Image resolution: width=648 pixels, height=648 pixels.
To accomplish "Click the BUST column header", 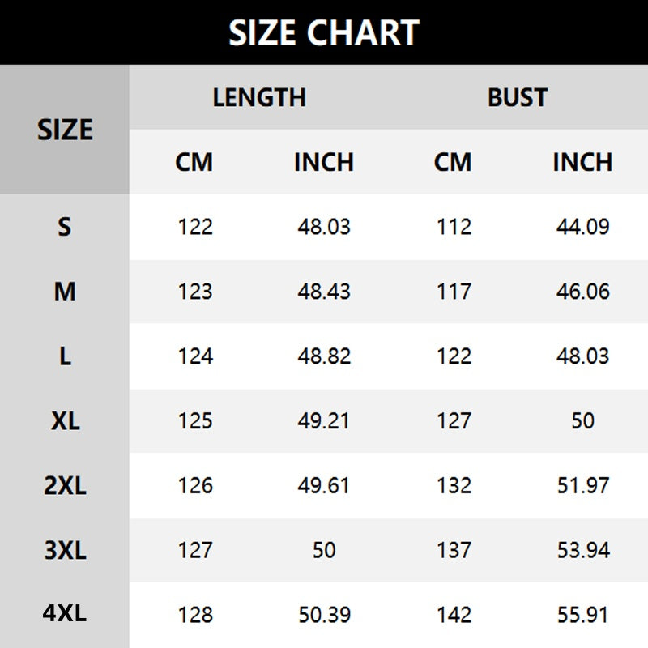I will click(518, 97).
